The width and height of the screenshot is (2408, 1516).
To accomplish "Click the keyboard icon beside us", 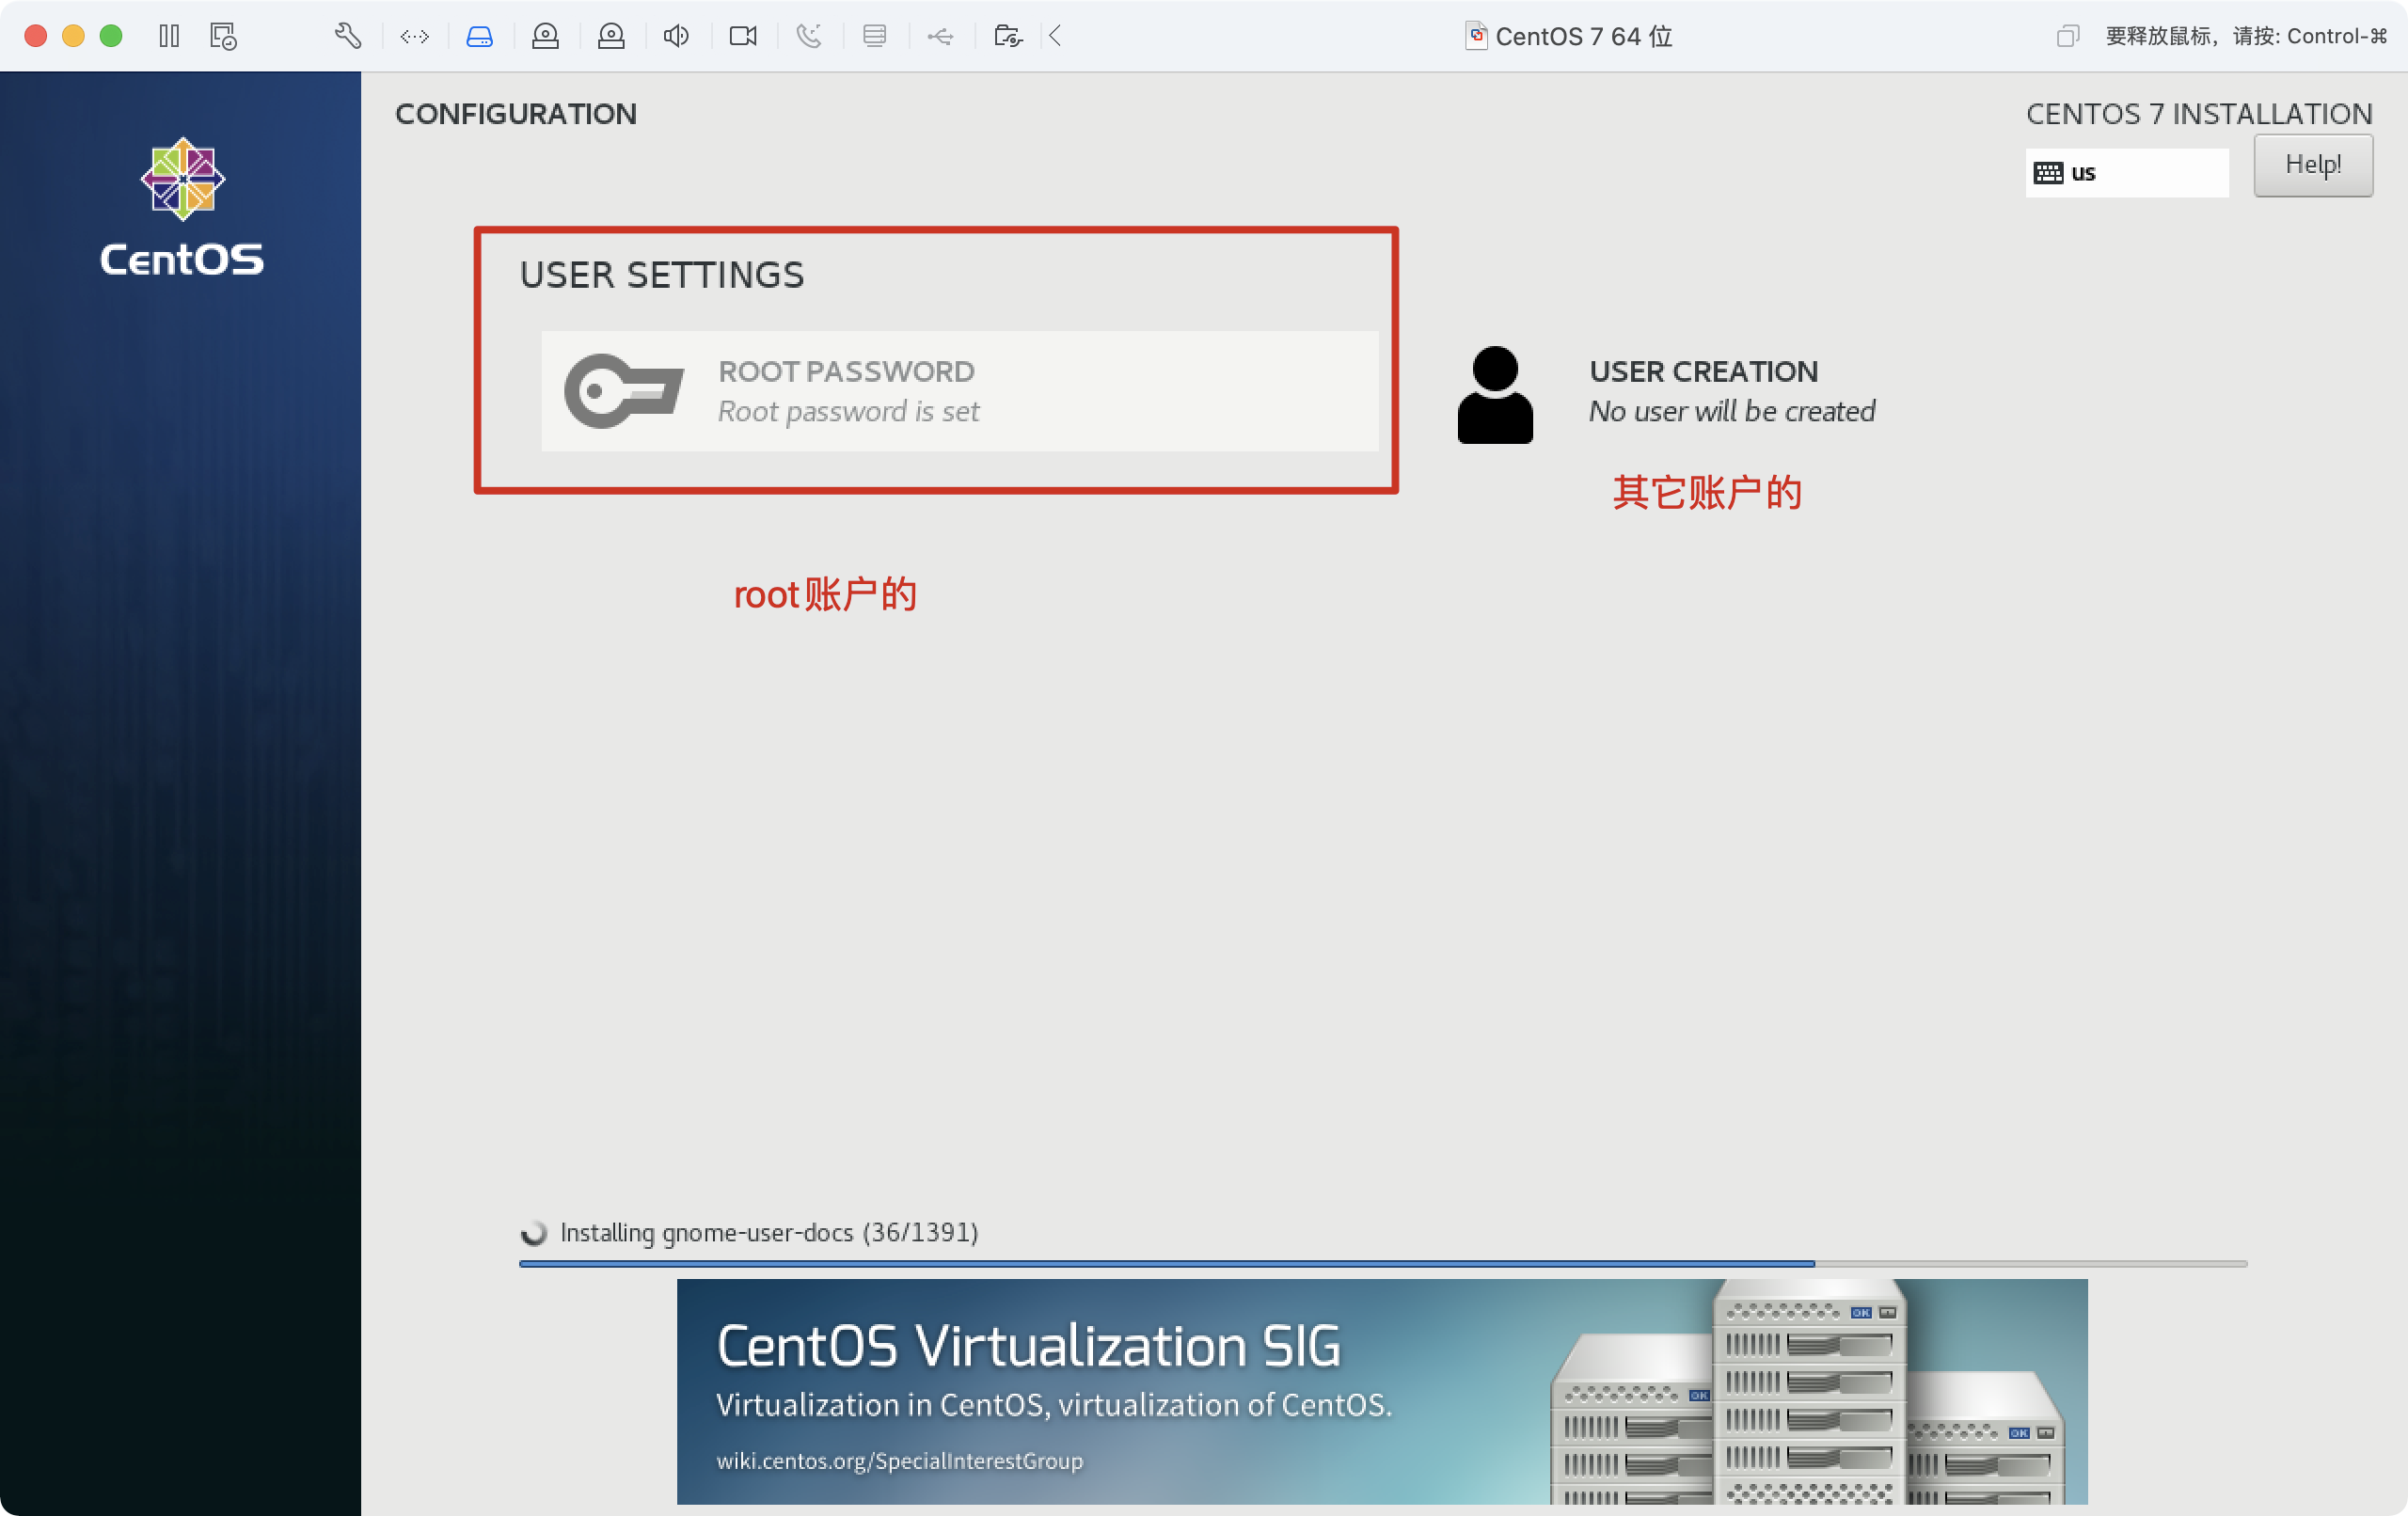I will click(x=2048, y=173).
